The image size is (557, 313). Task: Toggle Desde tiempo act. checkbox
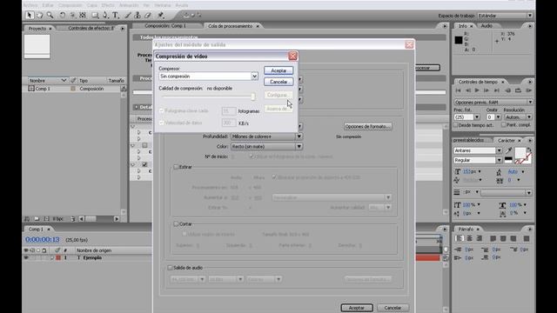[x=456, y=125]
